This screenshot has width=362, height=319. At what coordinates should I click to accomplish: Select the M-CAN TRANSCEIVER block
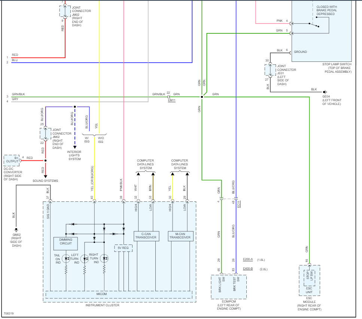tap(180, 236)
